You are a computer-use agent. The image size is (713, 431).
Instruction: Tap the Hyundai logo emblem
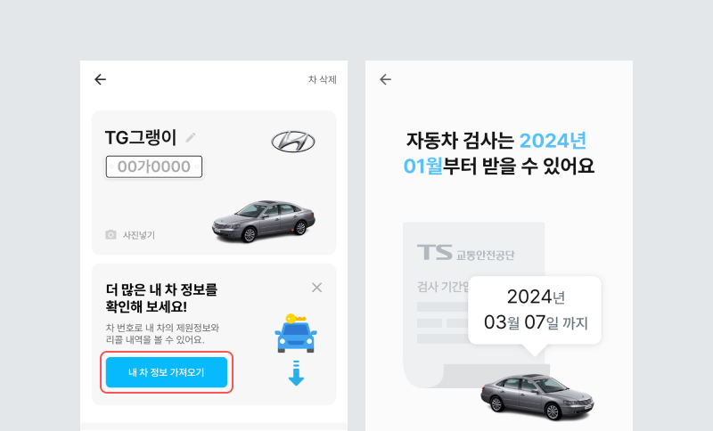(293, 142)
